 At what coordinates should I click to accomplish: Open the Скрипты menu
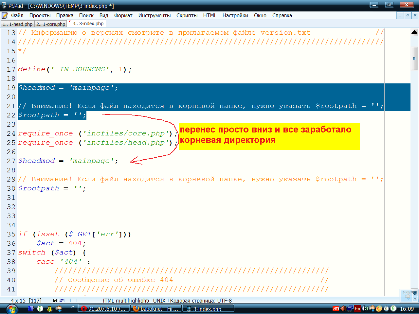187,15
